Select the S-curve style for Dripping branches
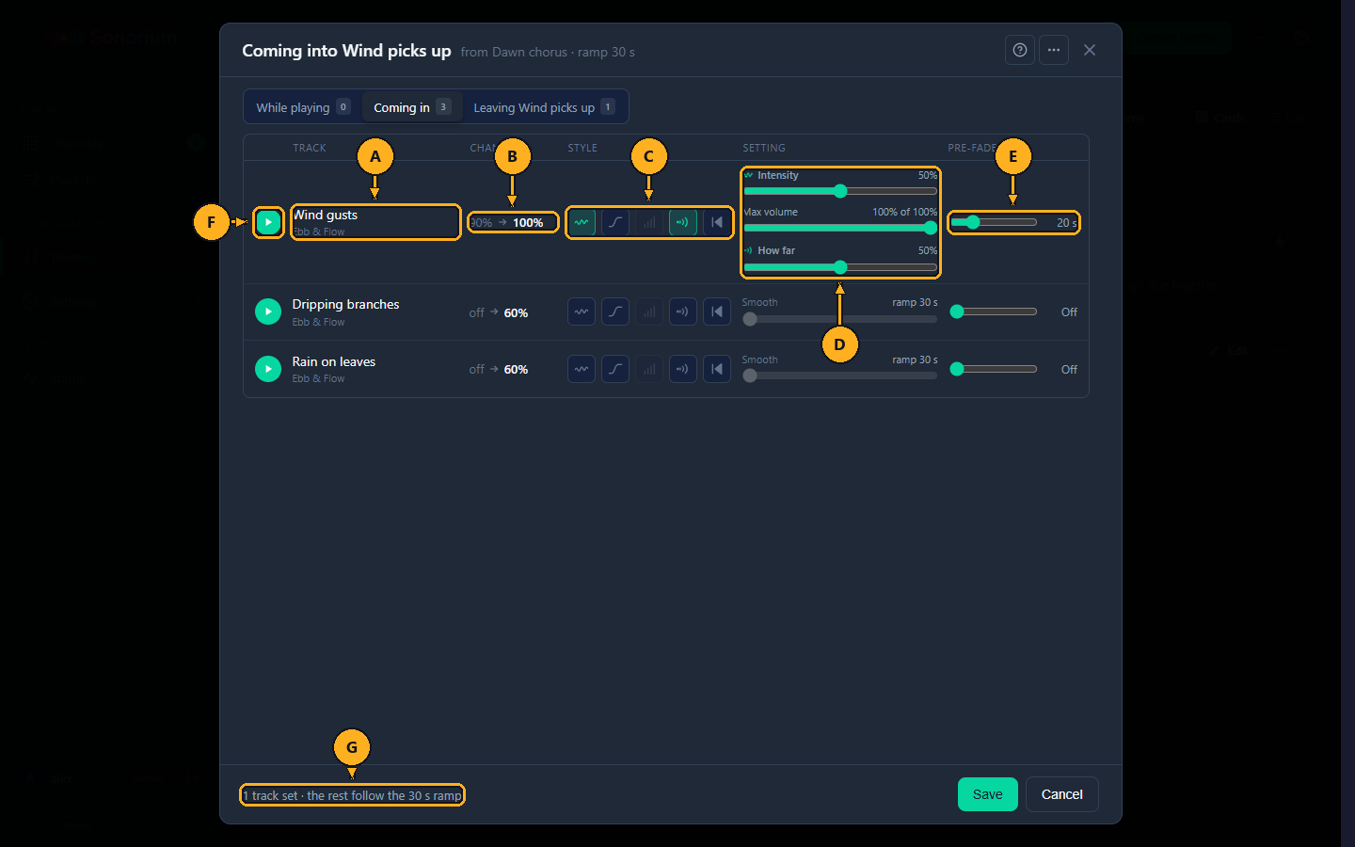This screenshot has height=847, width=1355. [615, 312]
